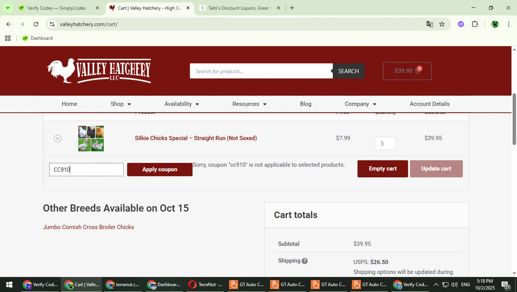Click the Search for products field
This screenshot has height=292, width=517.
261,71
